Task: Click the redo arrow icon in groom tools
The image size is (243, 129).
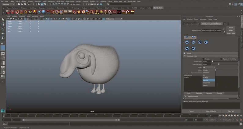Action: click(x=193, y=49)
